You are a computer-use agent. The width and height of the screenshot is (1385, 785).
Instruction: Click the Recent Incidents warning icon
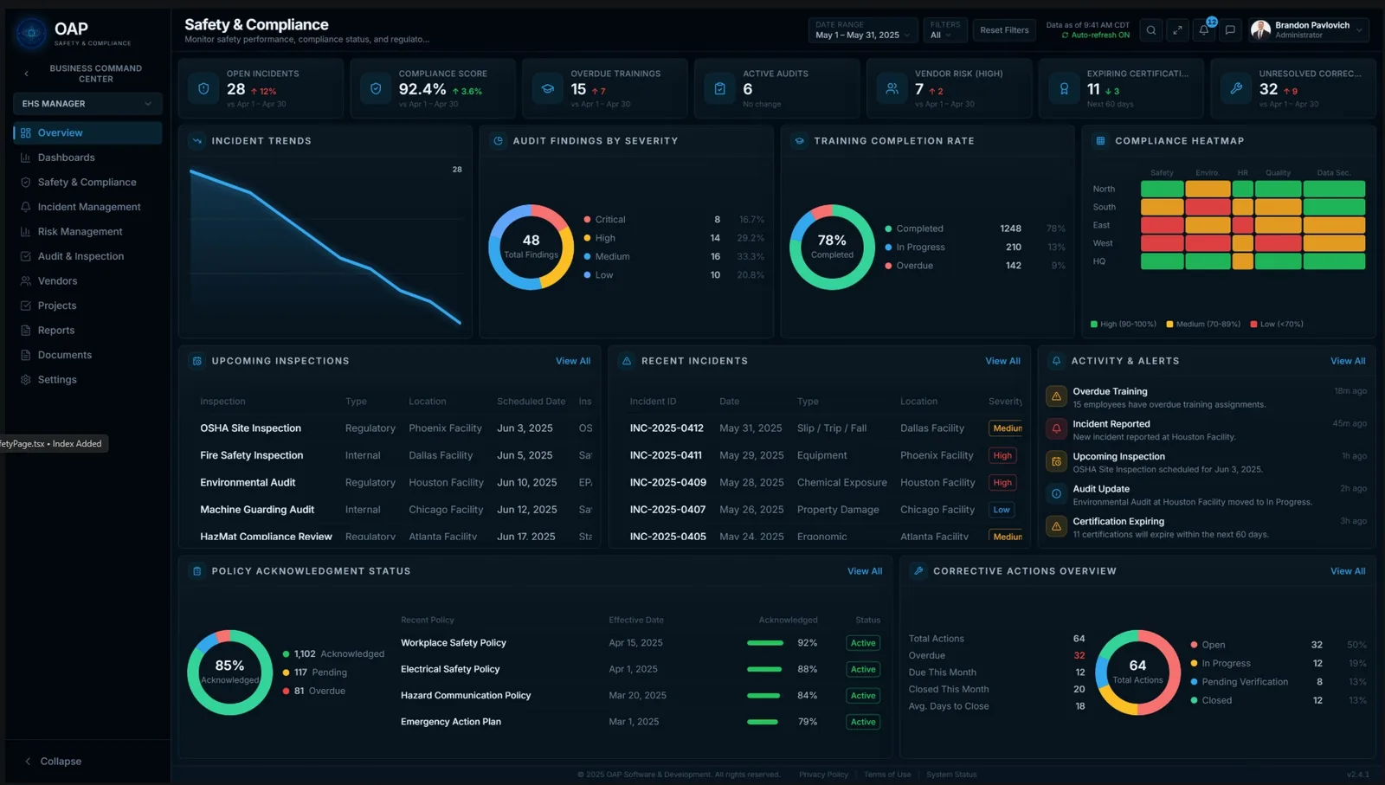pos(627,361)
